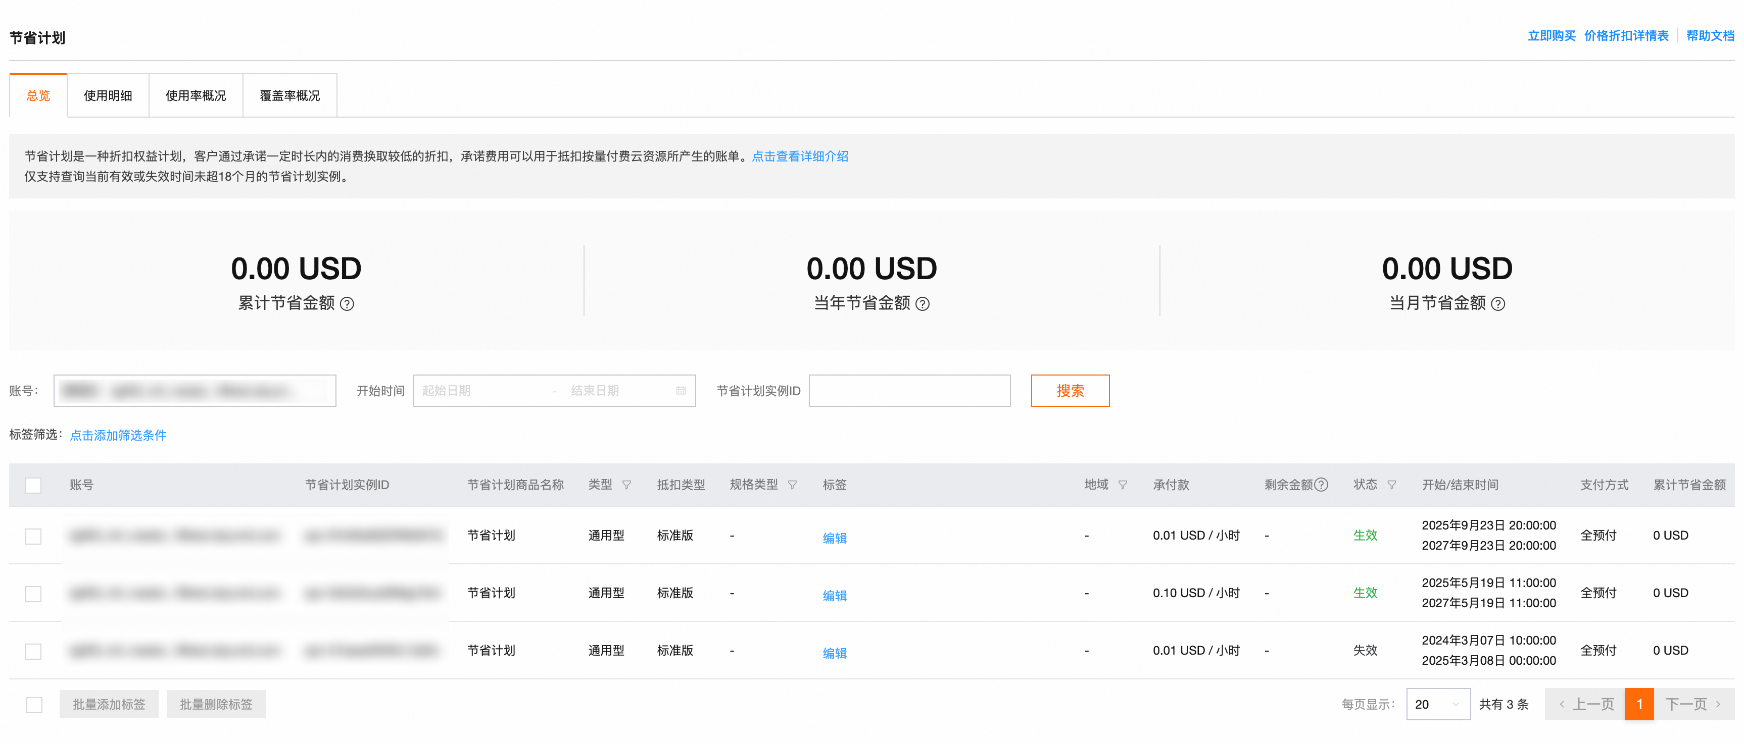This screenshot has width=1744, height=744.
Task: Open the 类型 column filter icon
Action: (626, 485)
